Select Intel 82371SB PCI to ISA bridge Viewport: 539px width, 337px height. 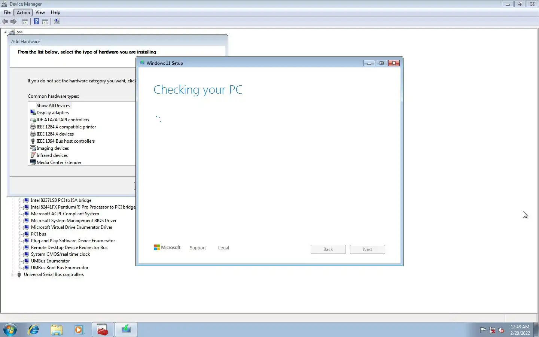(61, 200)
